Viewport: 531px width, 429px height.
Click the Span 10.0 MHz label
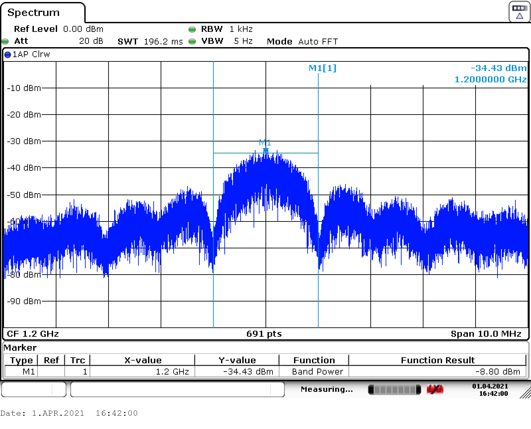point(486,334)
